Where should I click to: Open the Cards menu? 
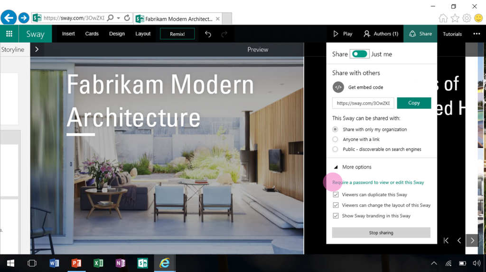[92, 34]
